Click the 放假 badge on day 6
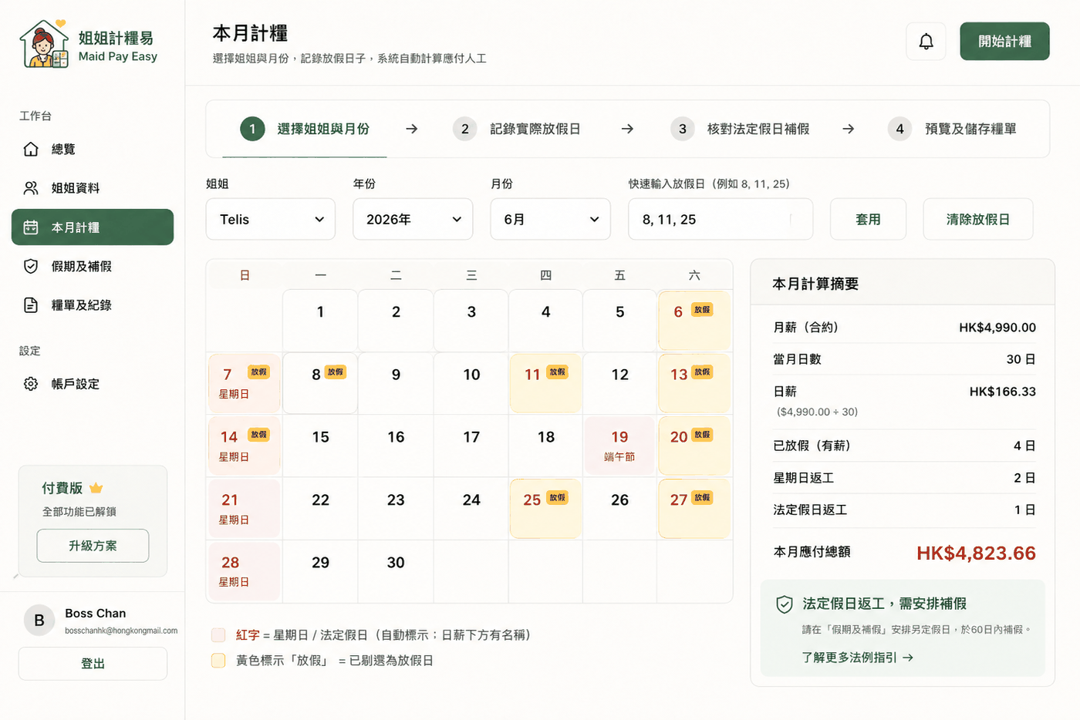 702,310
